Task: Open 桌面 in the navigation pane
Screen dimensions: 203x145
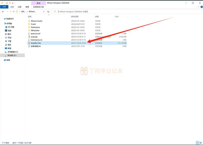Action: coord(8,48)
